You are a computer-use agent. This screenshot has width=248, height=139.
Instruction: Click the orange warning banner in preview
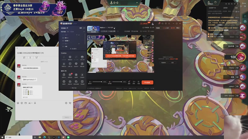pos(121,56)
